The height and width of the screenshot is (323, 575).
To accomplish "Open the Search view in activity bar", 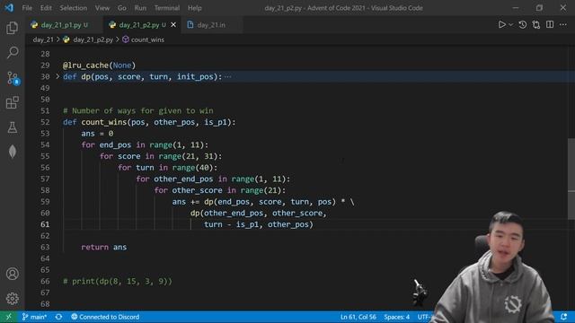I will [12, 52].
